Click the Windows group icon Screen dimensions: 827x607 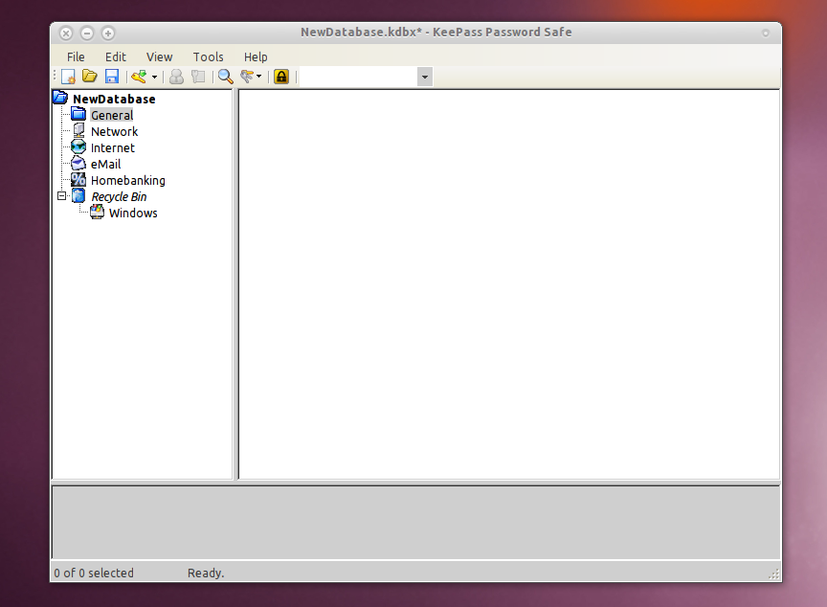97,212
